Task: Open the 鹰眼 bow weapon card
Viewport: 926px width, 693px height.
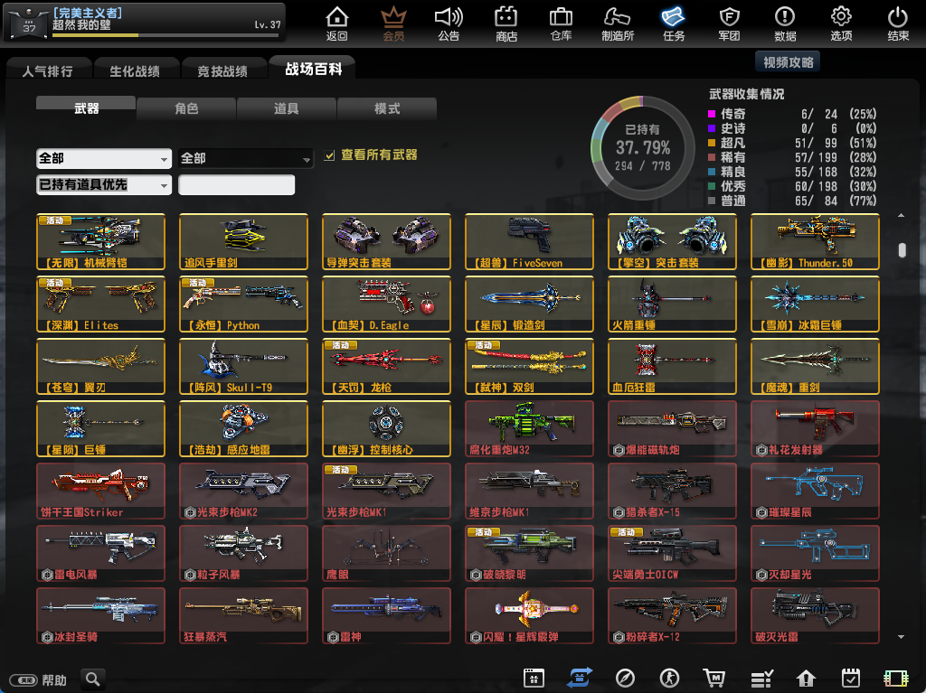Action: click(x=386, y=553)
